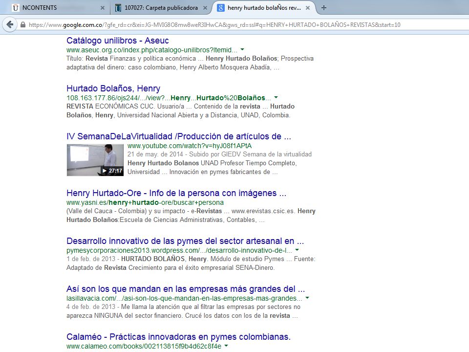
Task: Click the pymesycorporaciones2013.wordpress.com green URL
Action: point(179,250)
